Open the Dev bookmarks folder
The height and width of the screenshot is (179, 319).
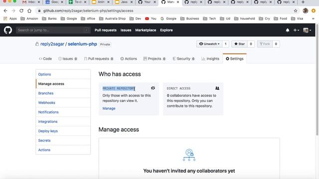pos(135,18)
